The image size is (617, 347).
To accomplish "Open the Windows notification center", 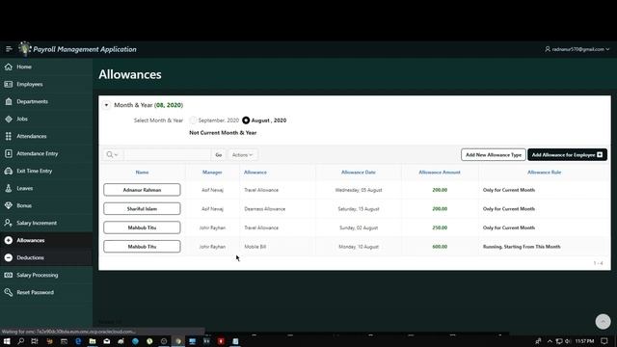I will (x=604, y=341).
